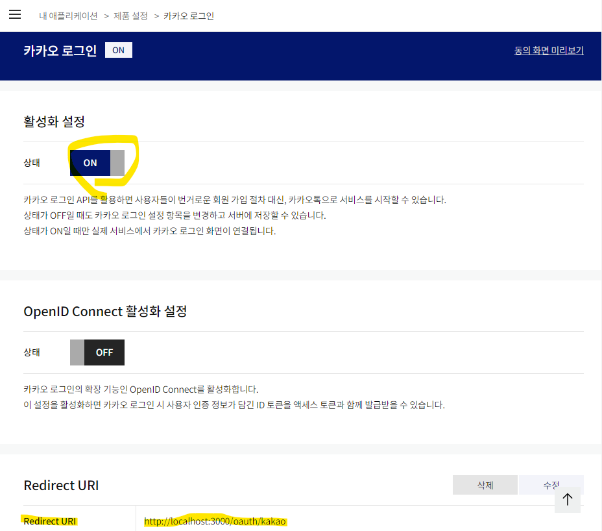The width and height of the screenshot is (602, 531).
Task: Toggle the 활성화 설정 ON switch
Action: (x=97, y=163)
